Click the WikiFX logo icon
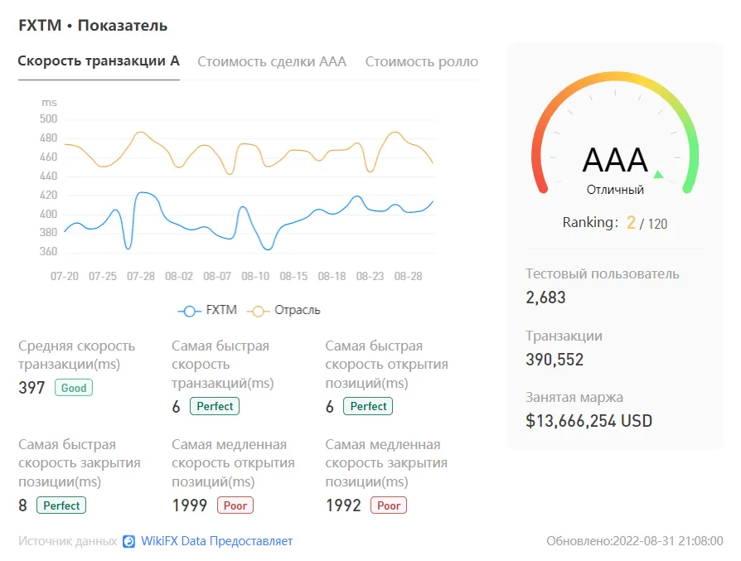This screenshot has height=561, width=741. click(x=128, y=541)
